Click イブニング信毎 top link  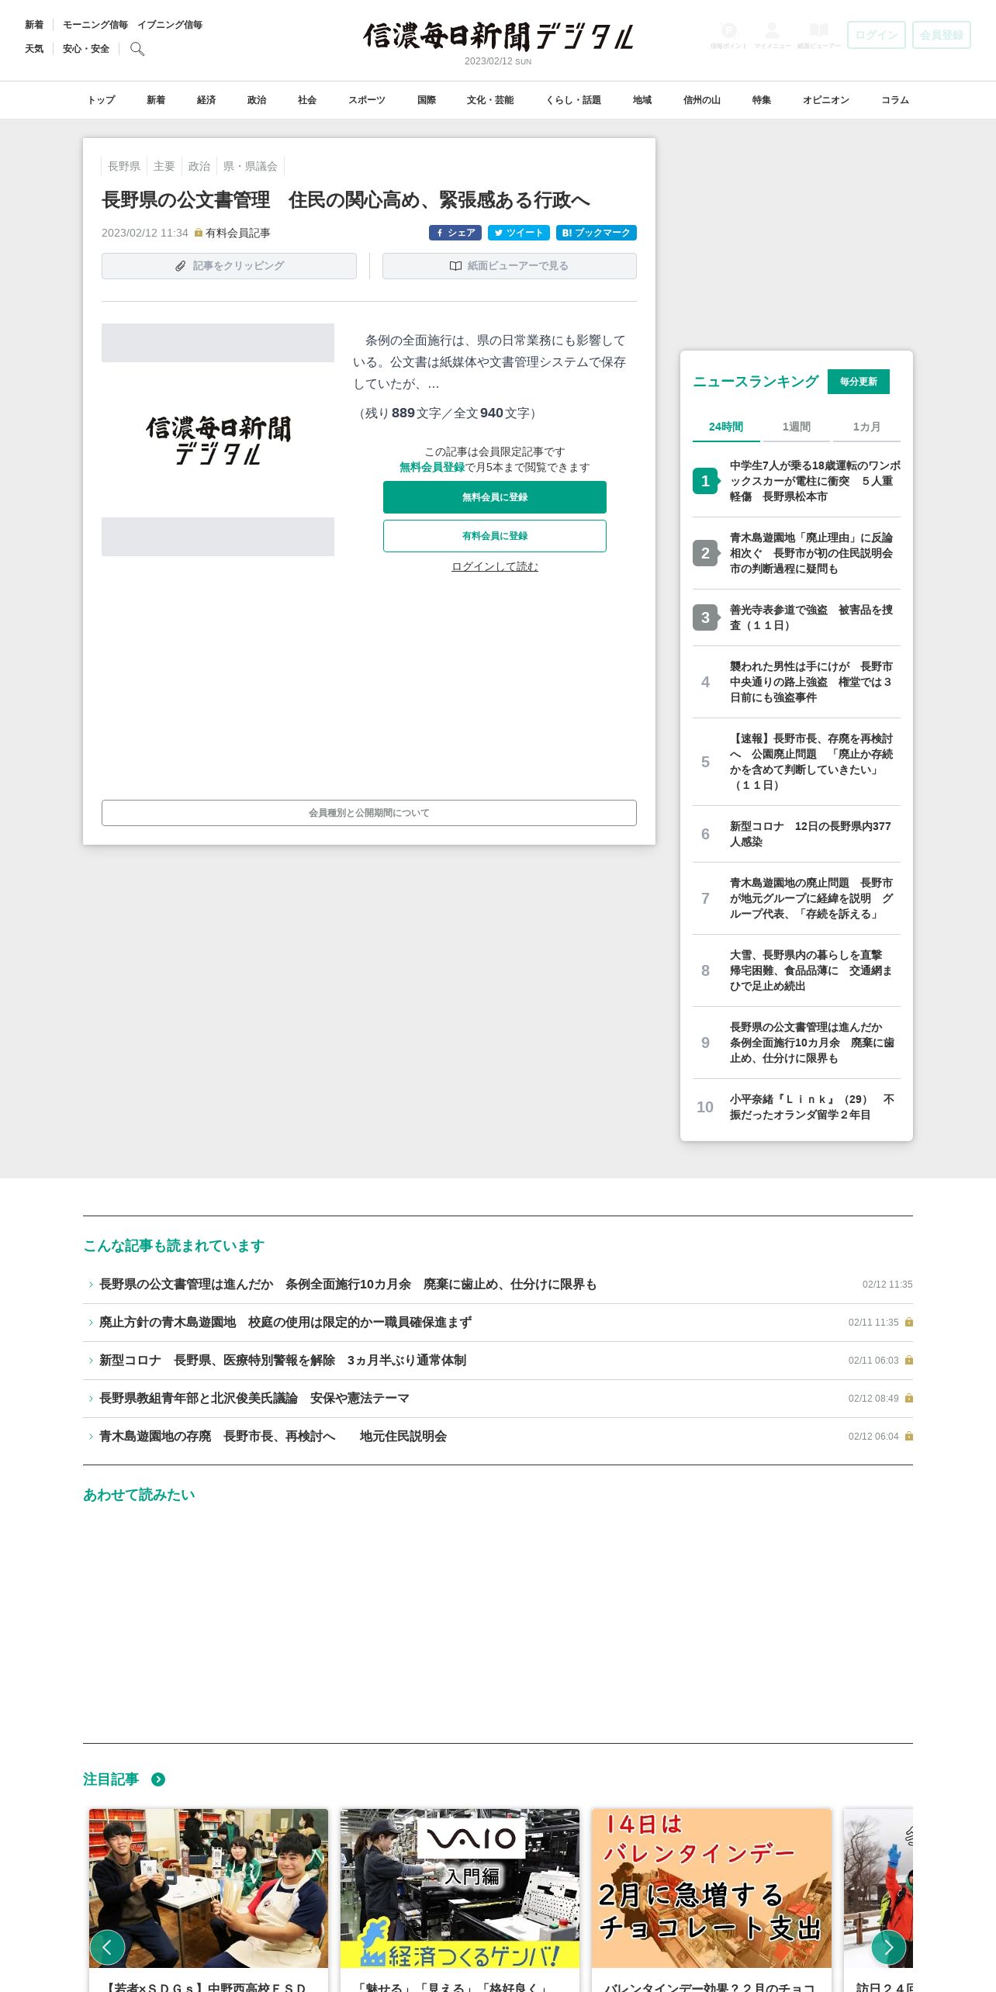tap(170, 25)
